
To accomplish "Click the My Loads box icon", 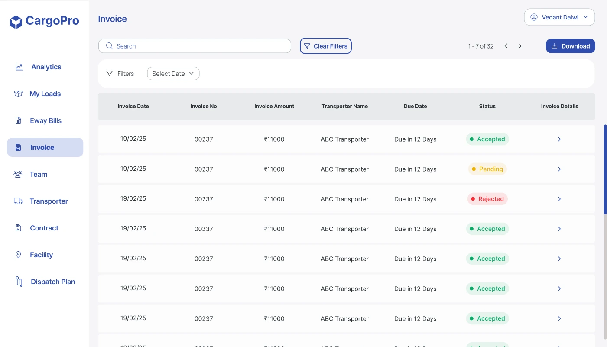I will pyautogui.click(x=18, y=94).
